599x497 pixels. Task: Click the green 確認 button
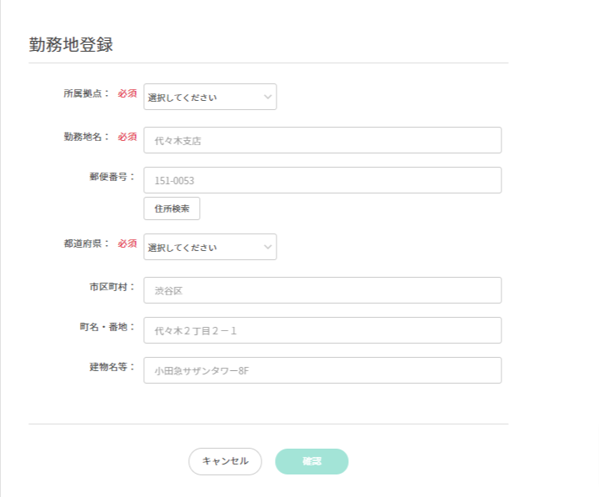[x=312, y=461]
